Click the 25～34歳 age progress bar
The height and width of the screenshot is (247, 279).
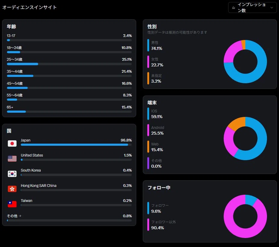coord(69,64)
